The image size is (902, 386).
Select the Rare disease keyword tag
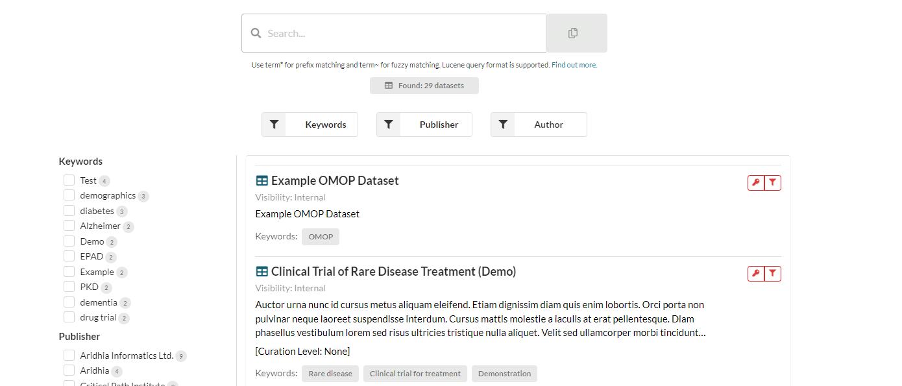(330, 374)
